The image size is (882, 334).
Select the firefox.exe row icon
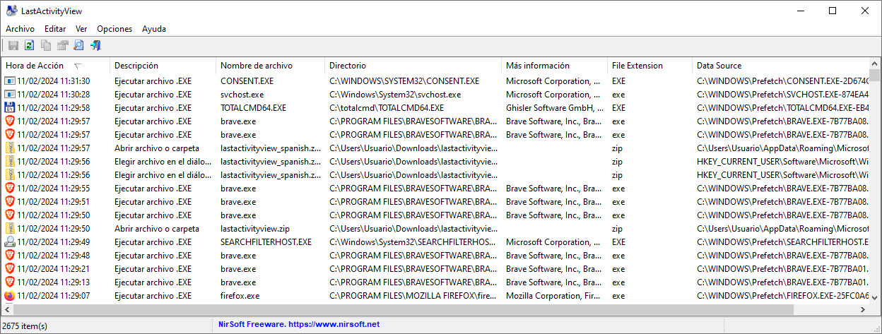[x=10, y=296]
